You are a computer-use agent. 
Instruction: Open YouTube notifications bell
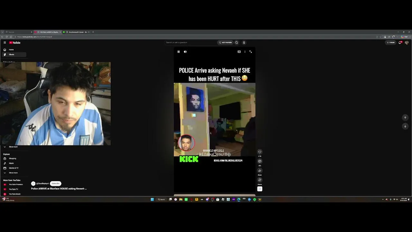coord(400,43)
